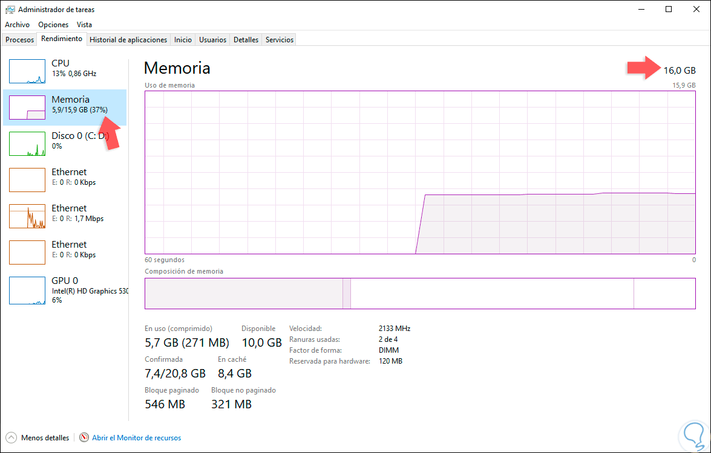Click the Composición de memoria bar
711x453 pixels.
tap(420, 294)
